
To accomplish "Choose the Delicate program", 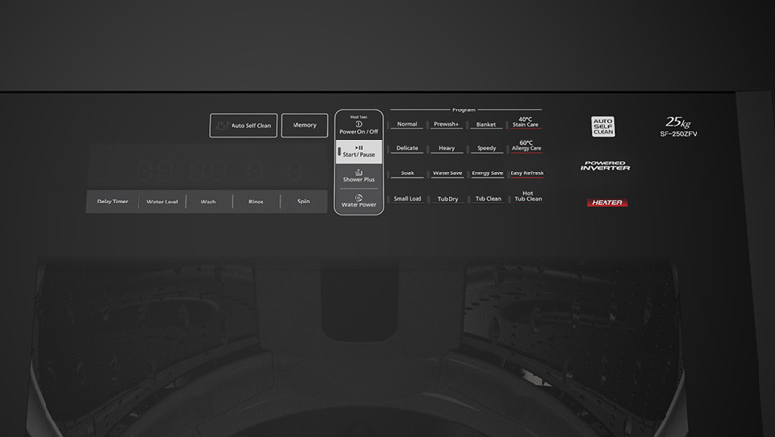I will coord(407,149).
